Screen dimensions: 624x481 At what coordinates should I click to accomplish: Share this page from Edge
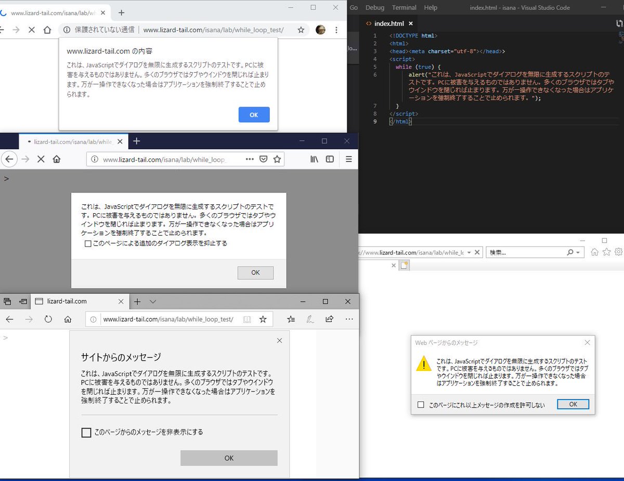pyautogui.click(x=329, y=319)
